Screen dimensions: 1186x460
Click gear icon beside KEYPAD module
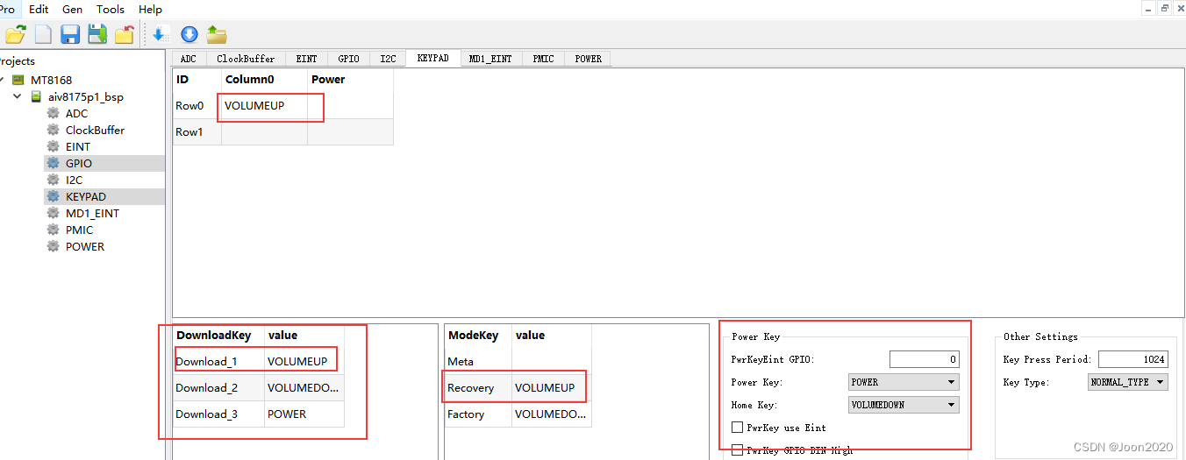click(54, 197)
